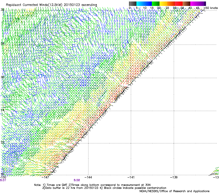Select the latitude axis label '22'
Viewport: 219px width, 193px height.
pos(2,142)
